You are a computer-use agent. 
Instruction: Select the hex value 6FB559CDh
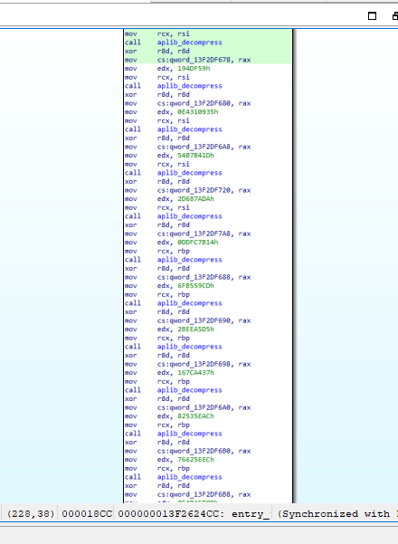196,286
